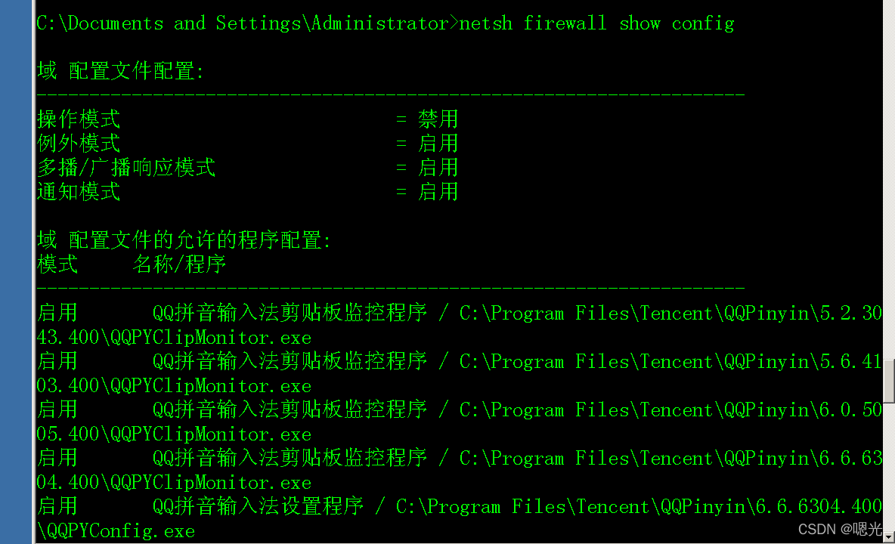
Task: Click the 启用 value beside 例外模式
Action: click(438, 144)
